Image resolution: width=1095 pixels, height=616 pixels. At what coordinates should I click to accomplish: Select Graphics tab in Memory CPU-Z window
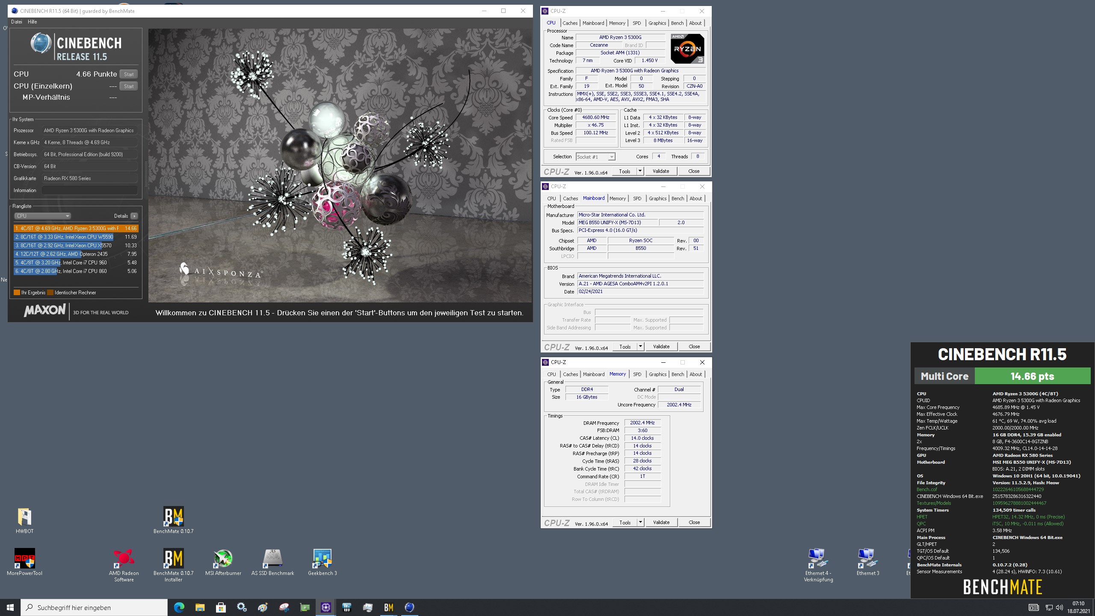point(657,374)
